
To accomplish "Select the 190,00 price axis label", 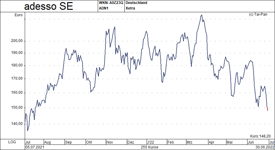I will [17, 53].
